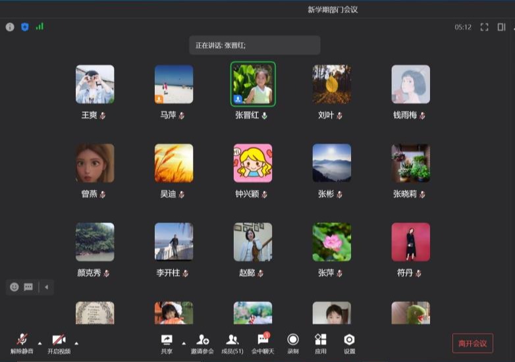Open the meeting info icon
Screen dimensions: 515x362
point(10,27)
